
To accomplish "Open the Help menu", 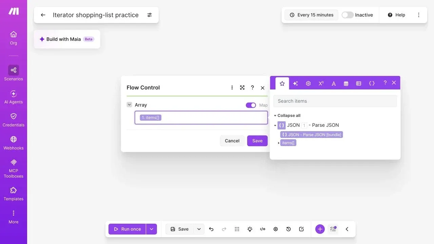I will click(x=396, y=15).
